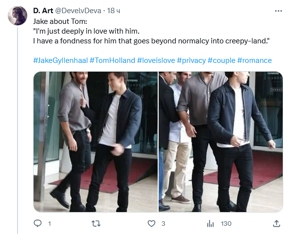Click the 130 views count
The height and width of the screenshot is (234, 291).
226,224
